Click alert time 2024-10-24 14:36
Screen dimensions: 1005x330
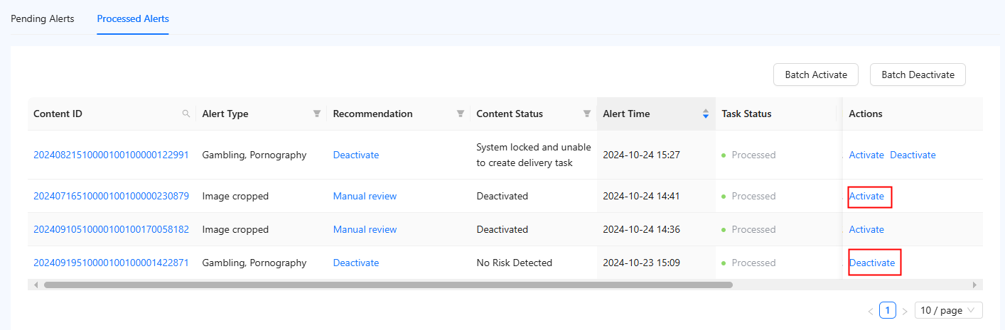click(x=641, y=229)
